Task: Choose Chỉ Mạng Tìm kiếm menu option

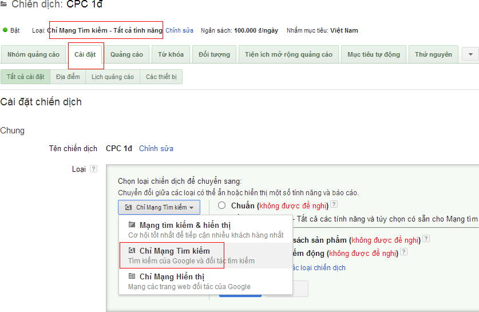Action: 205,255
